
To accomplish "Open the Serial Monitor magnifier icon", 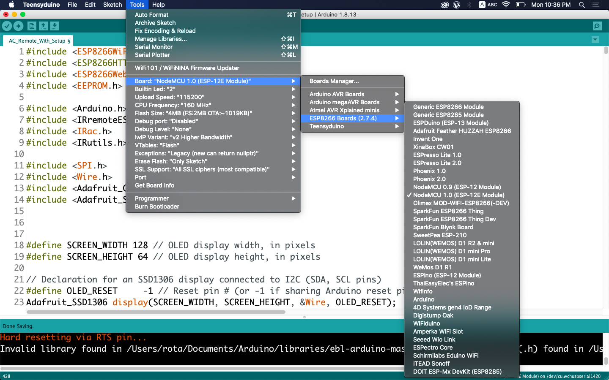I will click(597, 26).
